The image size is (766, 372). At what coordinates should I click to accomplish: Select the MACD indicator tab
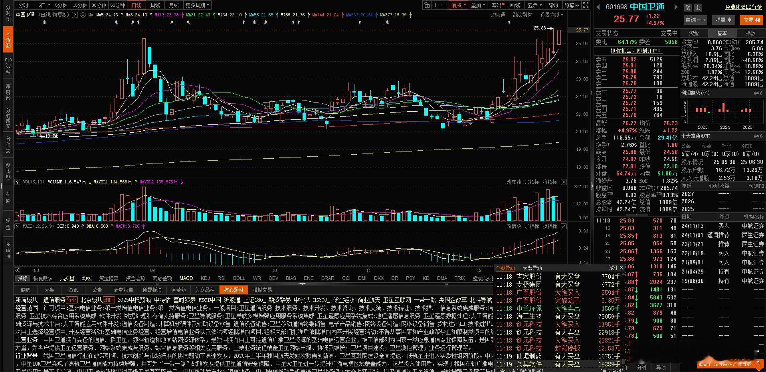pos(186,278)
